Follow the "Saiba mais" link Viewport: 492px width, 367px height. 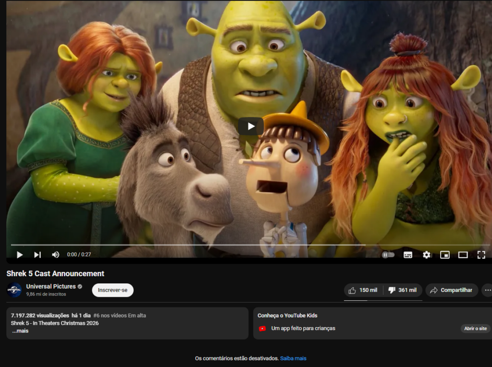click(x=293, y=358)
